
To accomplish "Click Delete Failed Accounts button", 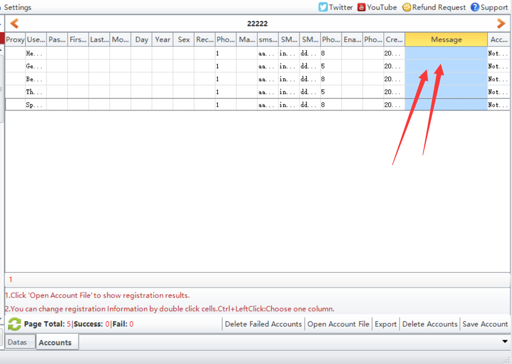I will [263, 324].
